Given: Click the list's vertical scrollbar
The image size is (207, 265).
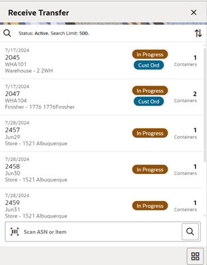Looking at the screenshot, I should (x=205, y=105).
